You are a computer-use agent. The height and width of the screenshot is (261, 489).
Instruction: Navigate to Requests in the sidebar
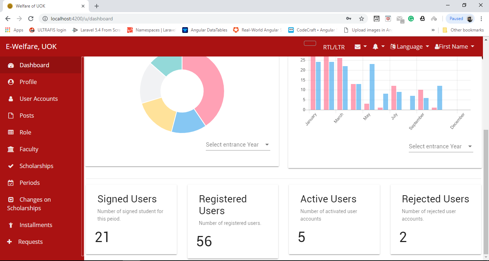click(30, 241)
